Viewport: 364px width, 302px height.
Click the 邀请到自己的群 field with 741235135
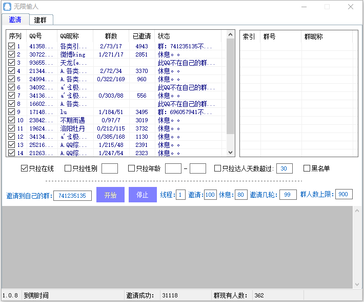(x=72, y=196)
